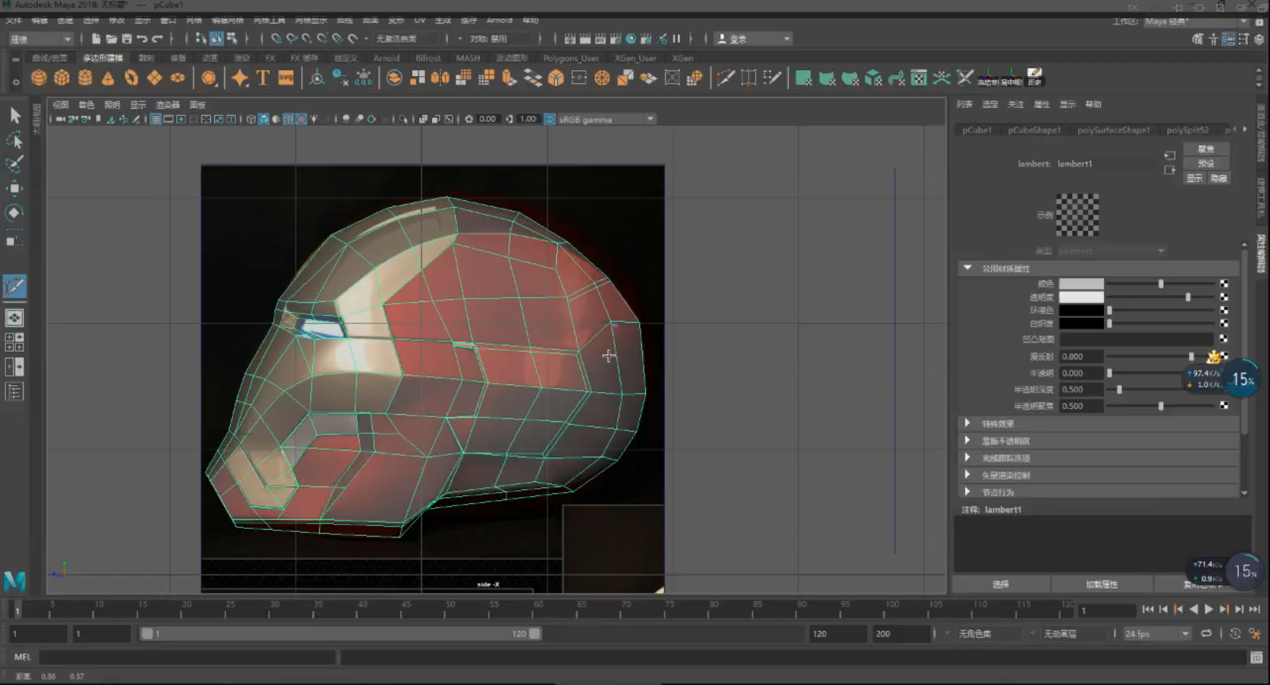Click the Load Attributes button

pos(1102,585)
